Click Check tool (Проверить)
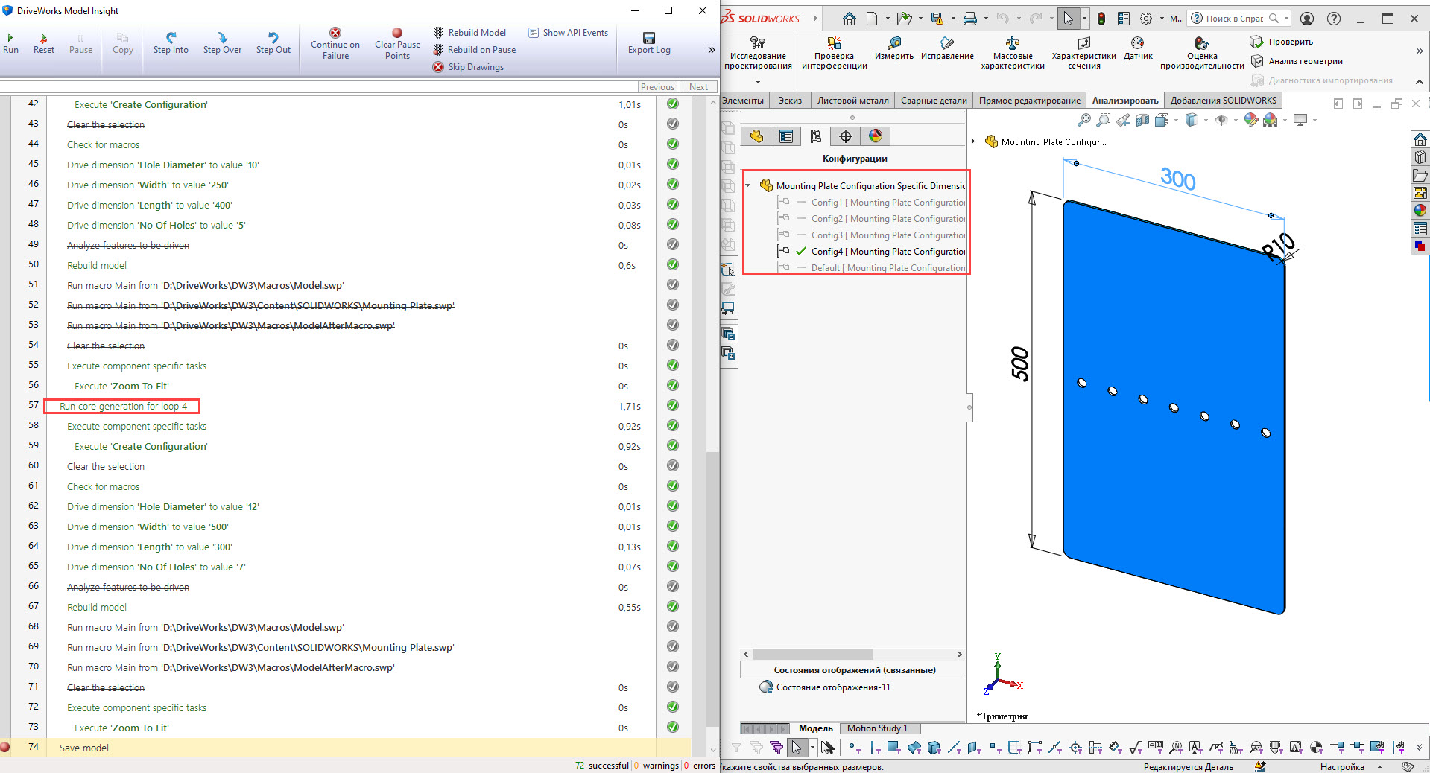This screenshot has width=1430, height=773. [1282, 42]
